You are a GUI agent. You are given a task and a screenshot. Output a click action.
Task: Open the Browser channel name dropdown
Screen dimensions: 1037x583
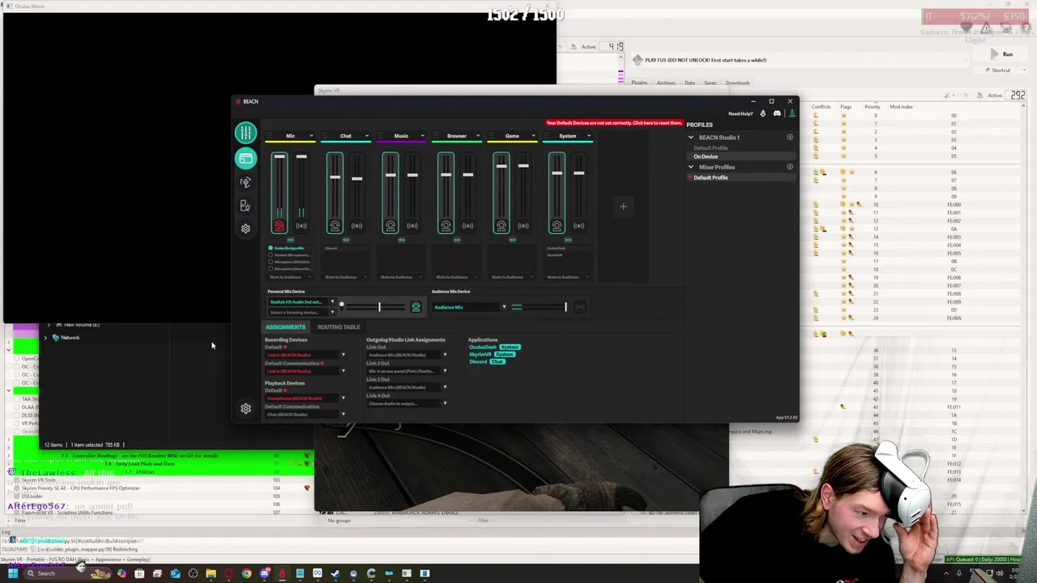[x=477, y=136]
